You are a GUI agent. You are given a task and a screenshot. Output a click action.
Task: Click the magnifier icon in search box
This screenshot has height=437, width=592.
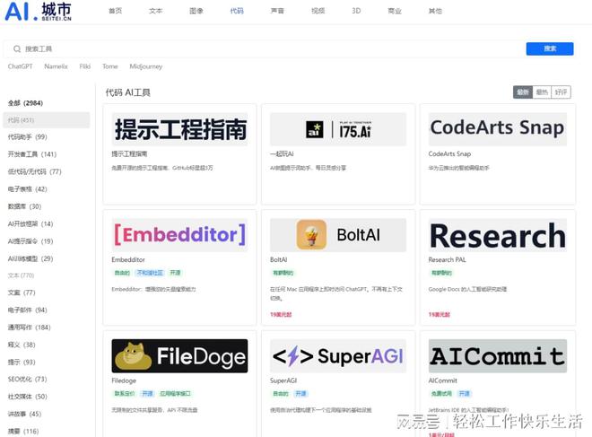point(17,48)
